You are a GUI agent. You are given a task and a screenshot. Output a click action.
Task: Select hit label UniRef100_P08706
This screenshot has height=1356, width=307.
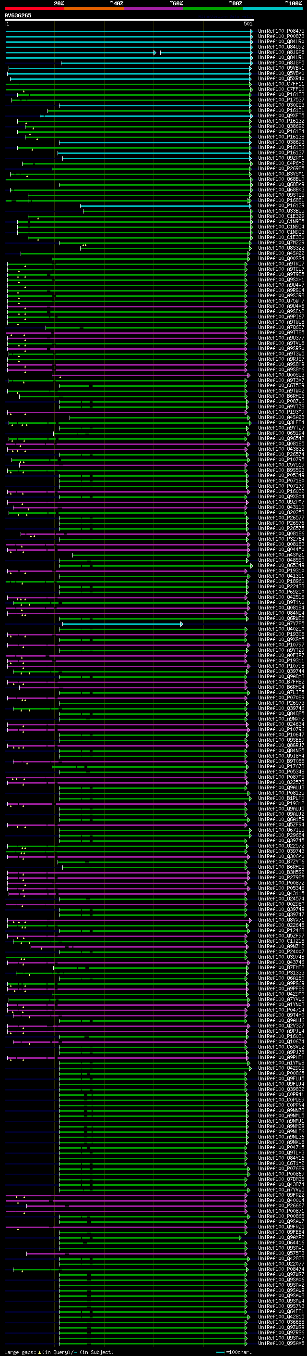(x=281, y=402)
